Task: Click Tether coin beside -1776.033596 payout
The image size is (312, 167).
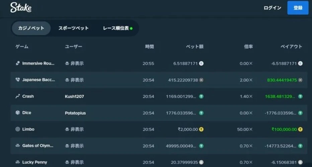Action: tap(300, 113)
